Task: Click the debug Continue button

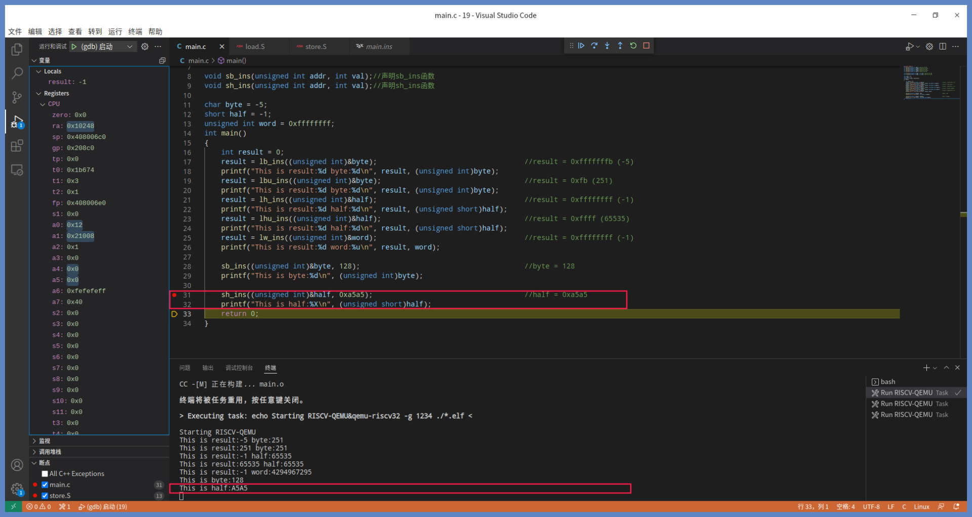Action: (581, 46)
